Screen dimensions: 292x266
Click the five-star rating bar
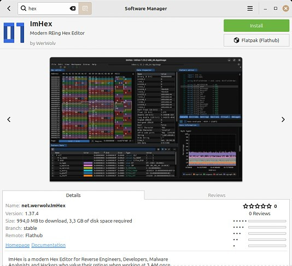coord(267,221)
